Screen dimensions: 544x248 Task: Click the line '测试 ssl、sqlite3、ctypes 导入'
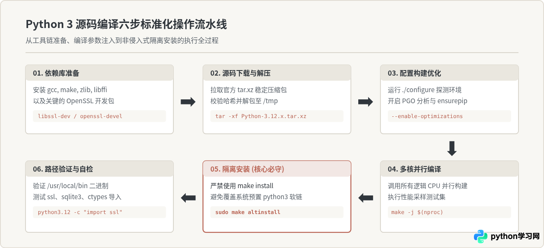77,197
